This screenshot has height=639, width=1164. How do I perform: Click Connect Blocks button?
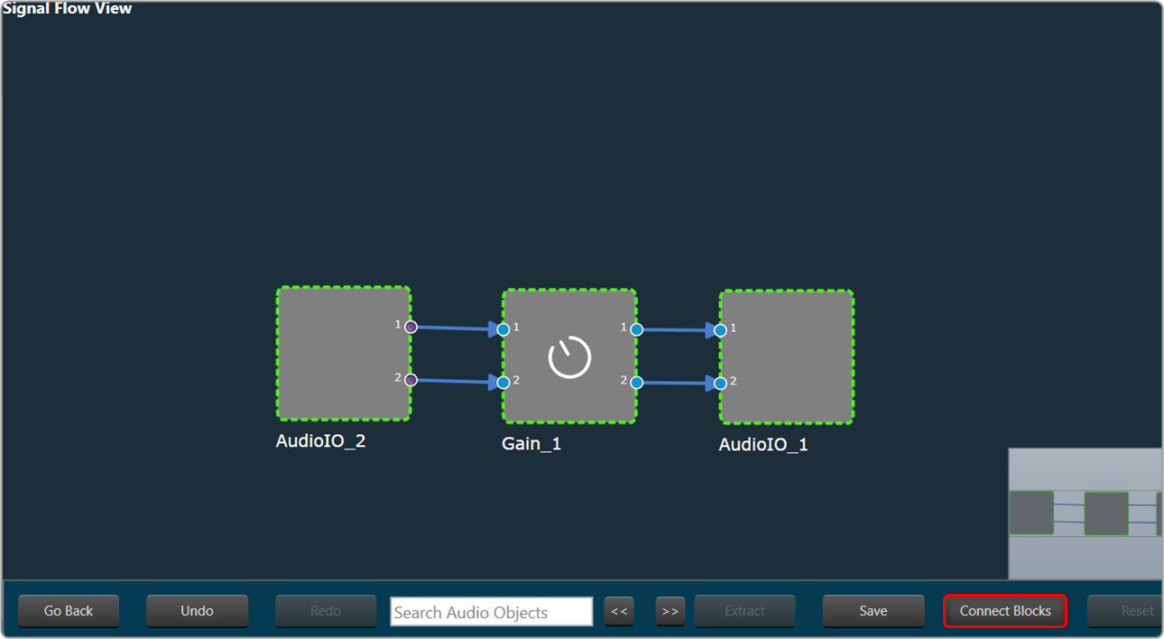point(1005,611)
